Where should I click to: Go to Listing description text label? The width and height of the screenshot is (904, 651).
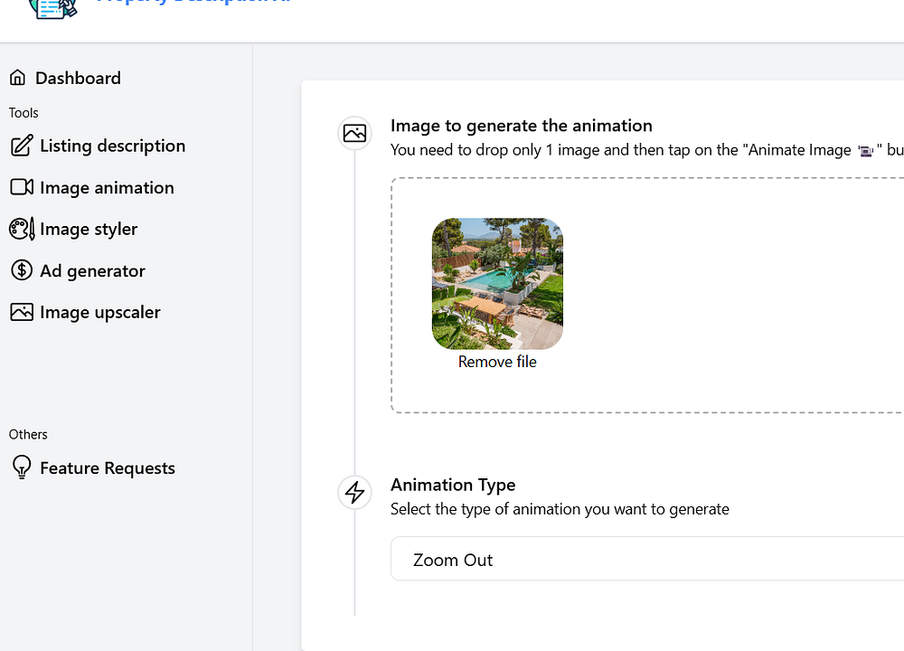pyautogui.click(x=112, y=146)
